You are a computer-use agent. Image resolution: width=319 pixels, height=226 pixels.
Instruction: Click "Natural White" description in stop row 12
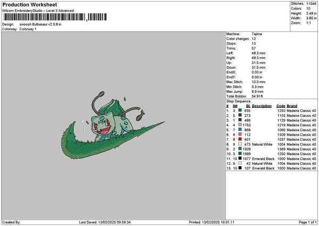pyautogui.click(x=262, y=164)
